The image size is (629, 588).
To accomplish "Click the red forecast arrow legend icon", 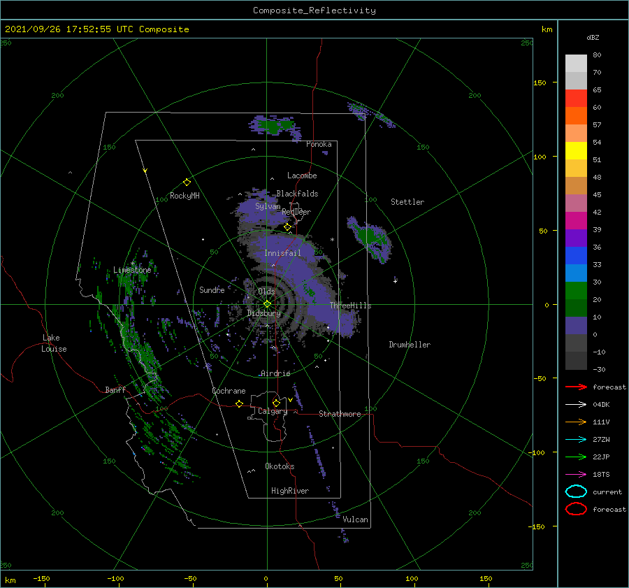I will click(576, 387).
